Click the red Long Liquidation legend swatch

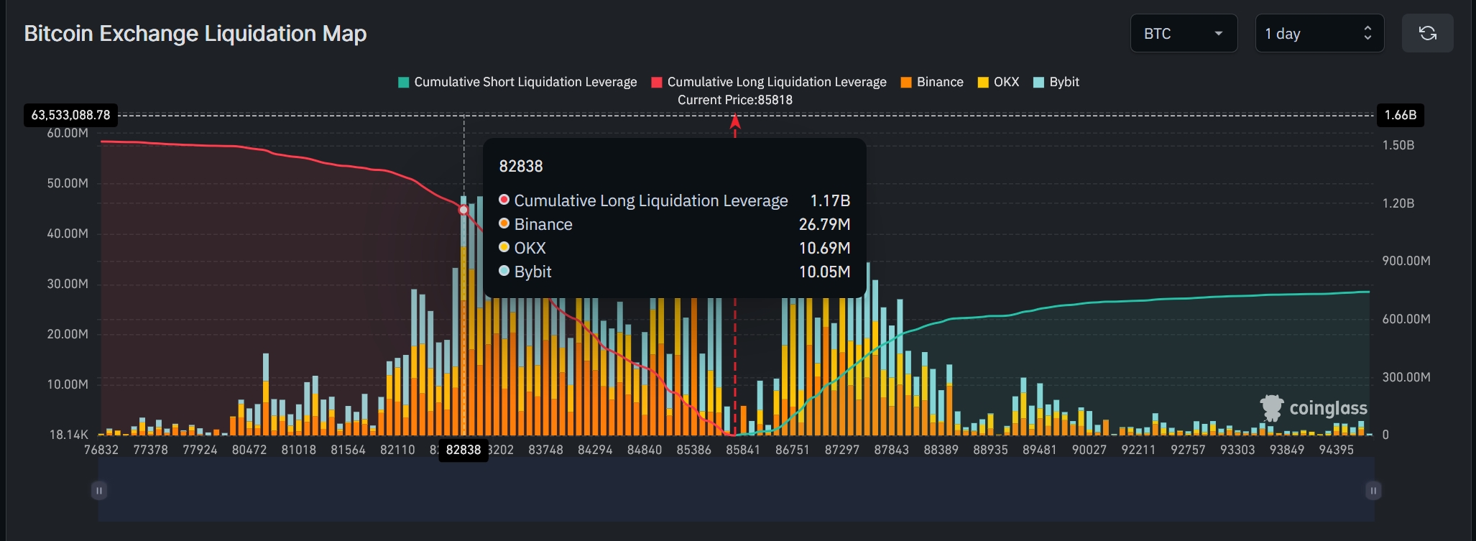[657, 82]
